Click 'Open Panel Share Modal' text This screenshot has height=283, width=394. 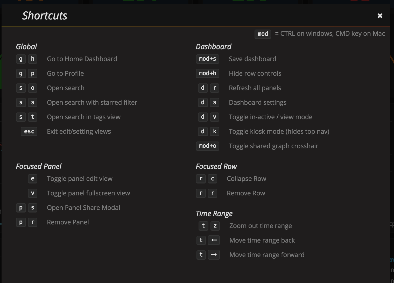[83, 208]
